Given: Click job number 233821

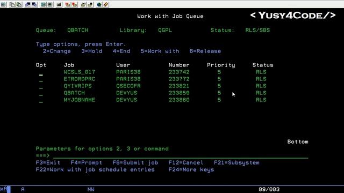Looking at the screenshot, I should click(x=179, y=86).
